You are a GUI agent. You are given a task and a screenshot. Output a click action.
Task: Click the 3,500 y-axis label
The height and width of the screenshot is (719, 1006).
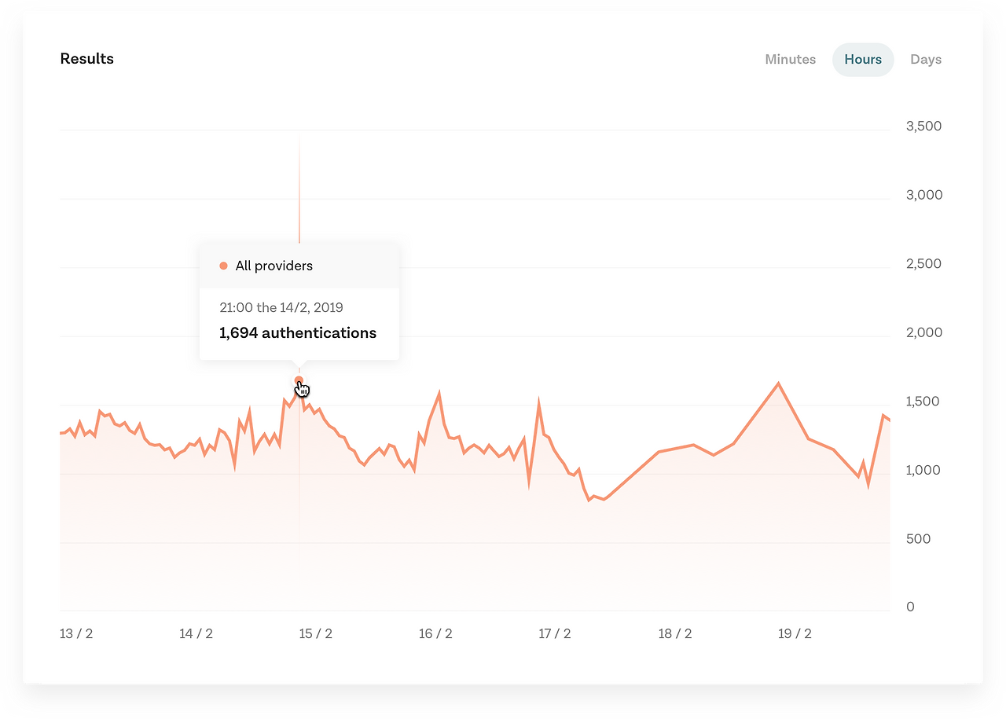924,127
